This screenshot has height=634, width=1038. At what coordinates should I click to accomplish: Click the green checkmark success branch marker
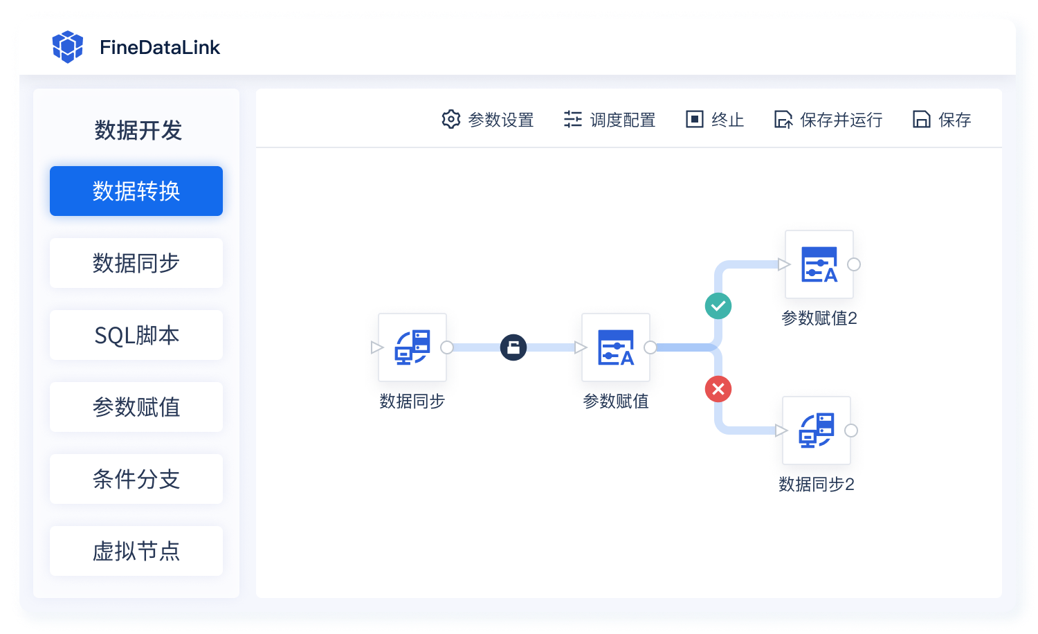click(718, 306)
